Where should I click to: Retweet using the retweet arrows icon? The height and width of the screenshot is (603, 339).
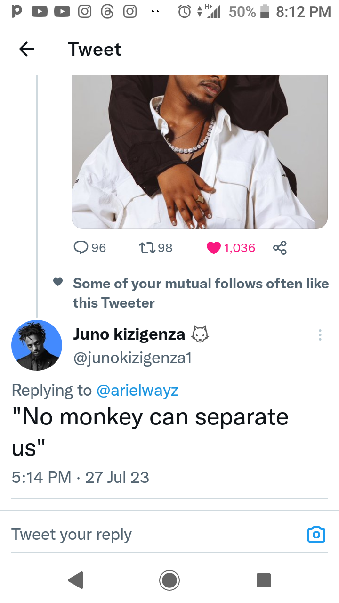pyautogui.click(x=146, y=248)
